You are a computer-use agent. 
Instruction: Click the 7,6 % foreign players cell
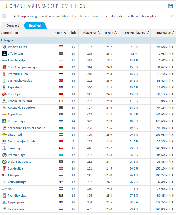tap(134, 47)
